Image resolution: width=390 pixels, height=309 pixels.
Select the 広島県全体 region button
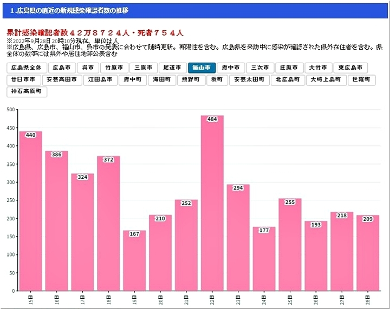26,68
